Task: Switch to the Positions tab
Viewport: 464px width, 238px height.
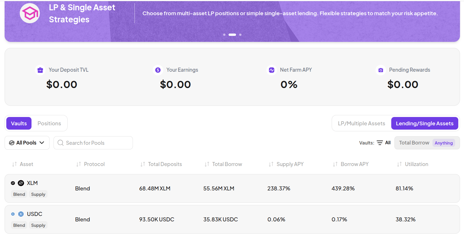Action: (49, 123)
